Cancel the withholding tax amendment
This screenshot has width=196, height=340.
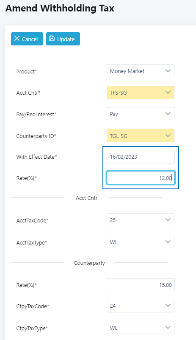click(27, 39)
